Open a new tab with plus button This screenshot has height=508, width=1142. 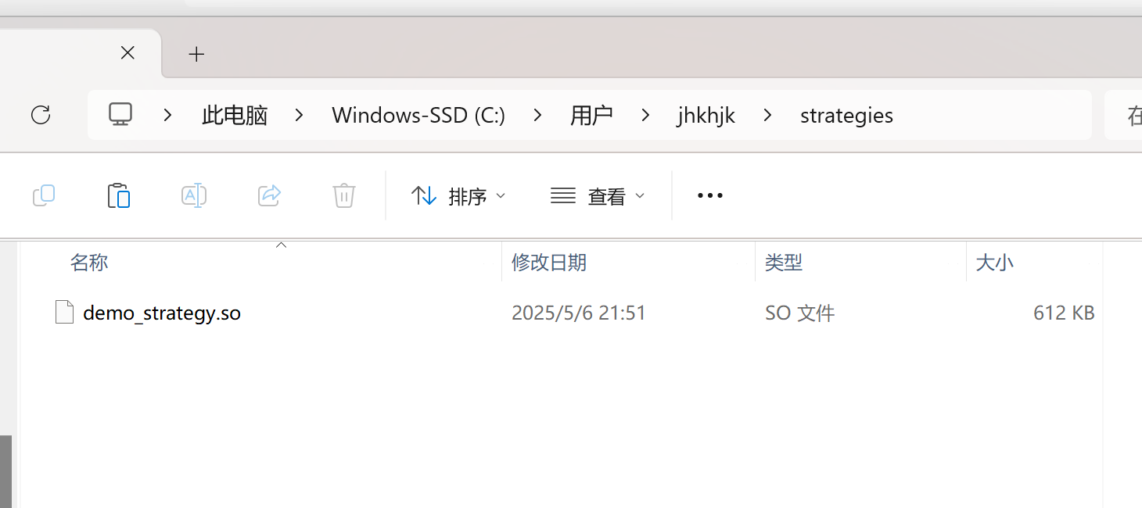(196, 54)
